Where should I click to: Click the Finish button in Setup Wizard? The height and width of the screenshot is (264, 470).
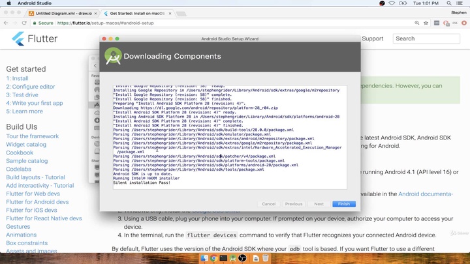tap(344, 204)
